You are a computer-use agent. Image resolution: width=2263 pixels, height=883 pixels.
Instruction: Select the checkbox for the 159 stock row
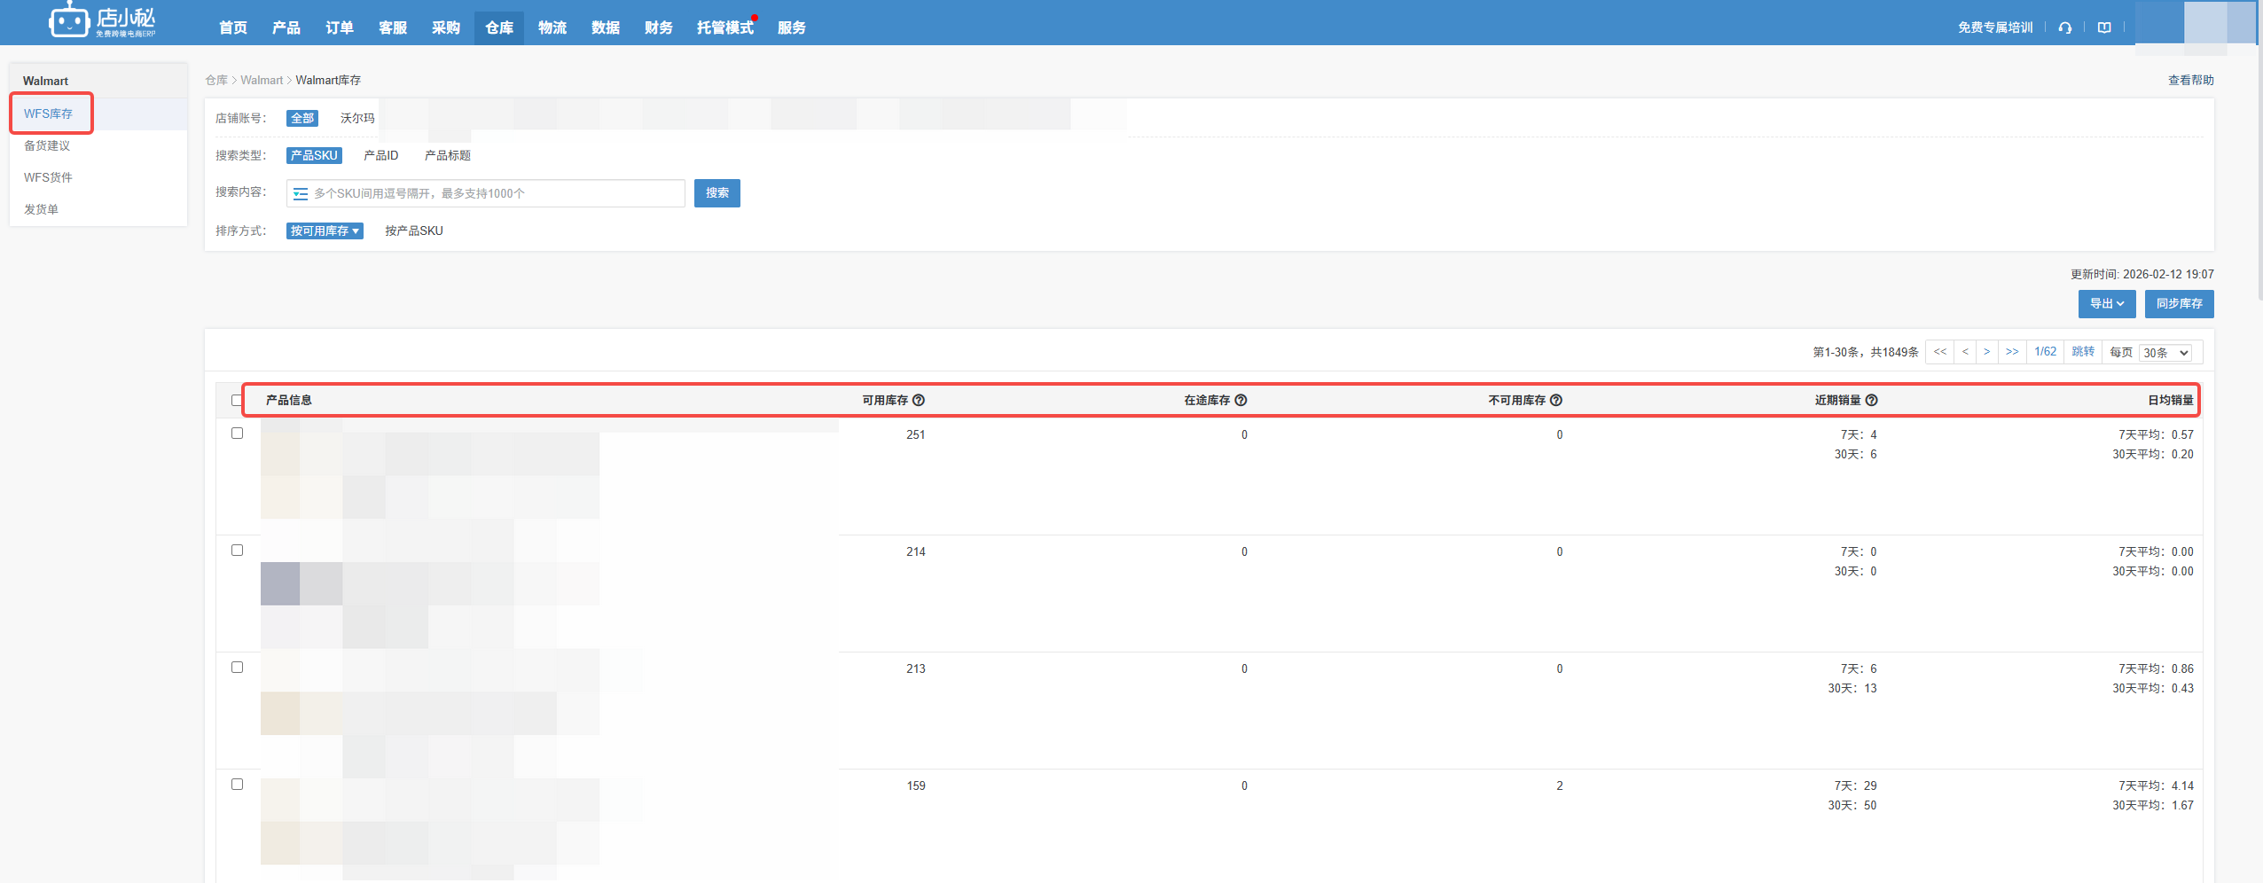coord(237,785)
